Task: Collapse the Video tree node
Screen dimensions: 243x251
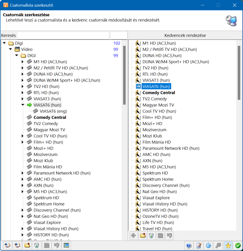Action: click(x=11, y=49)
